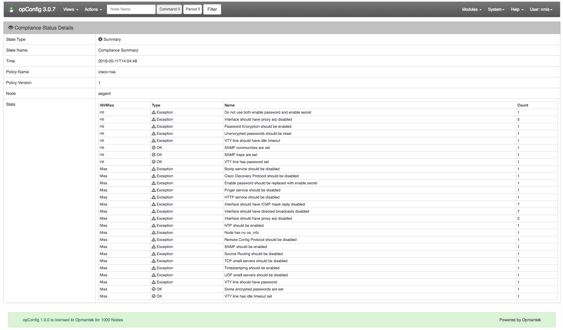
Task: Open the Actions dropdown menu
Action: (93, 9)
